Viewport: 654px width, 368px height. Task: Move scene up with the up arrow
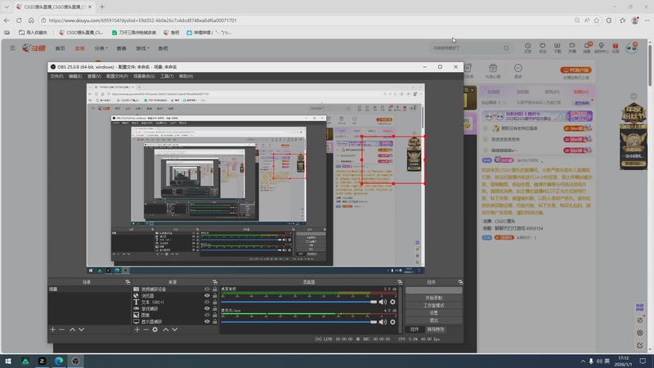[x=72, y=330]
